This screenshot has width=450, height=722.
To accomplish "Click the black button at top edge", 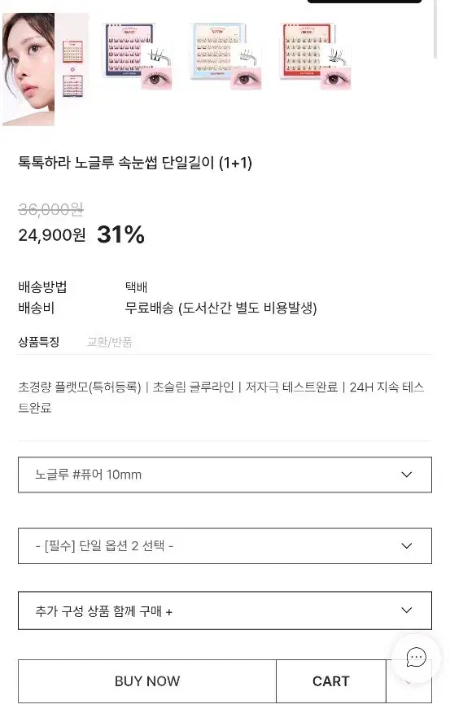I will pos(365,2).
